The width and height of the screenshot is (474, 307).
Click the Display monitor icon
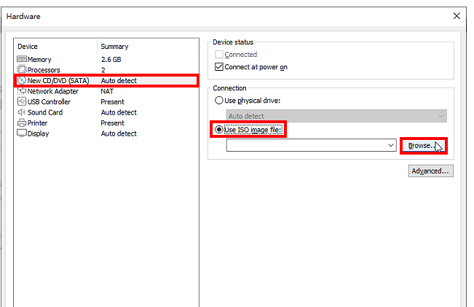click(22, 133)
